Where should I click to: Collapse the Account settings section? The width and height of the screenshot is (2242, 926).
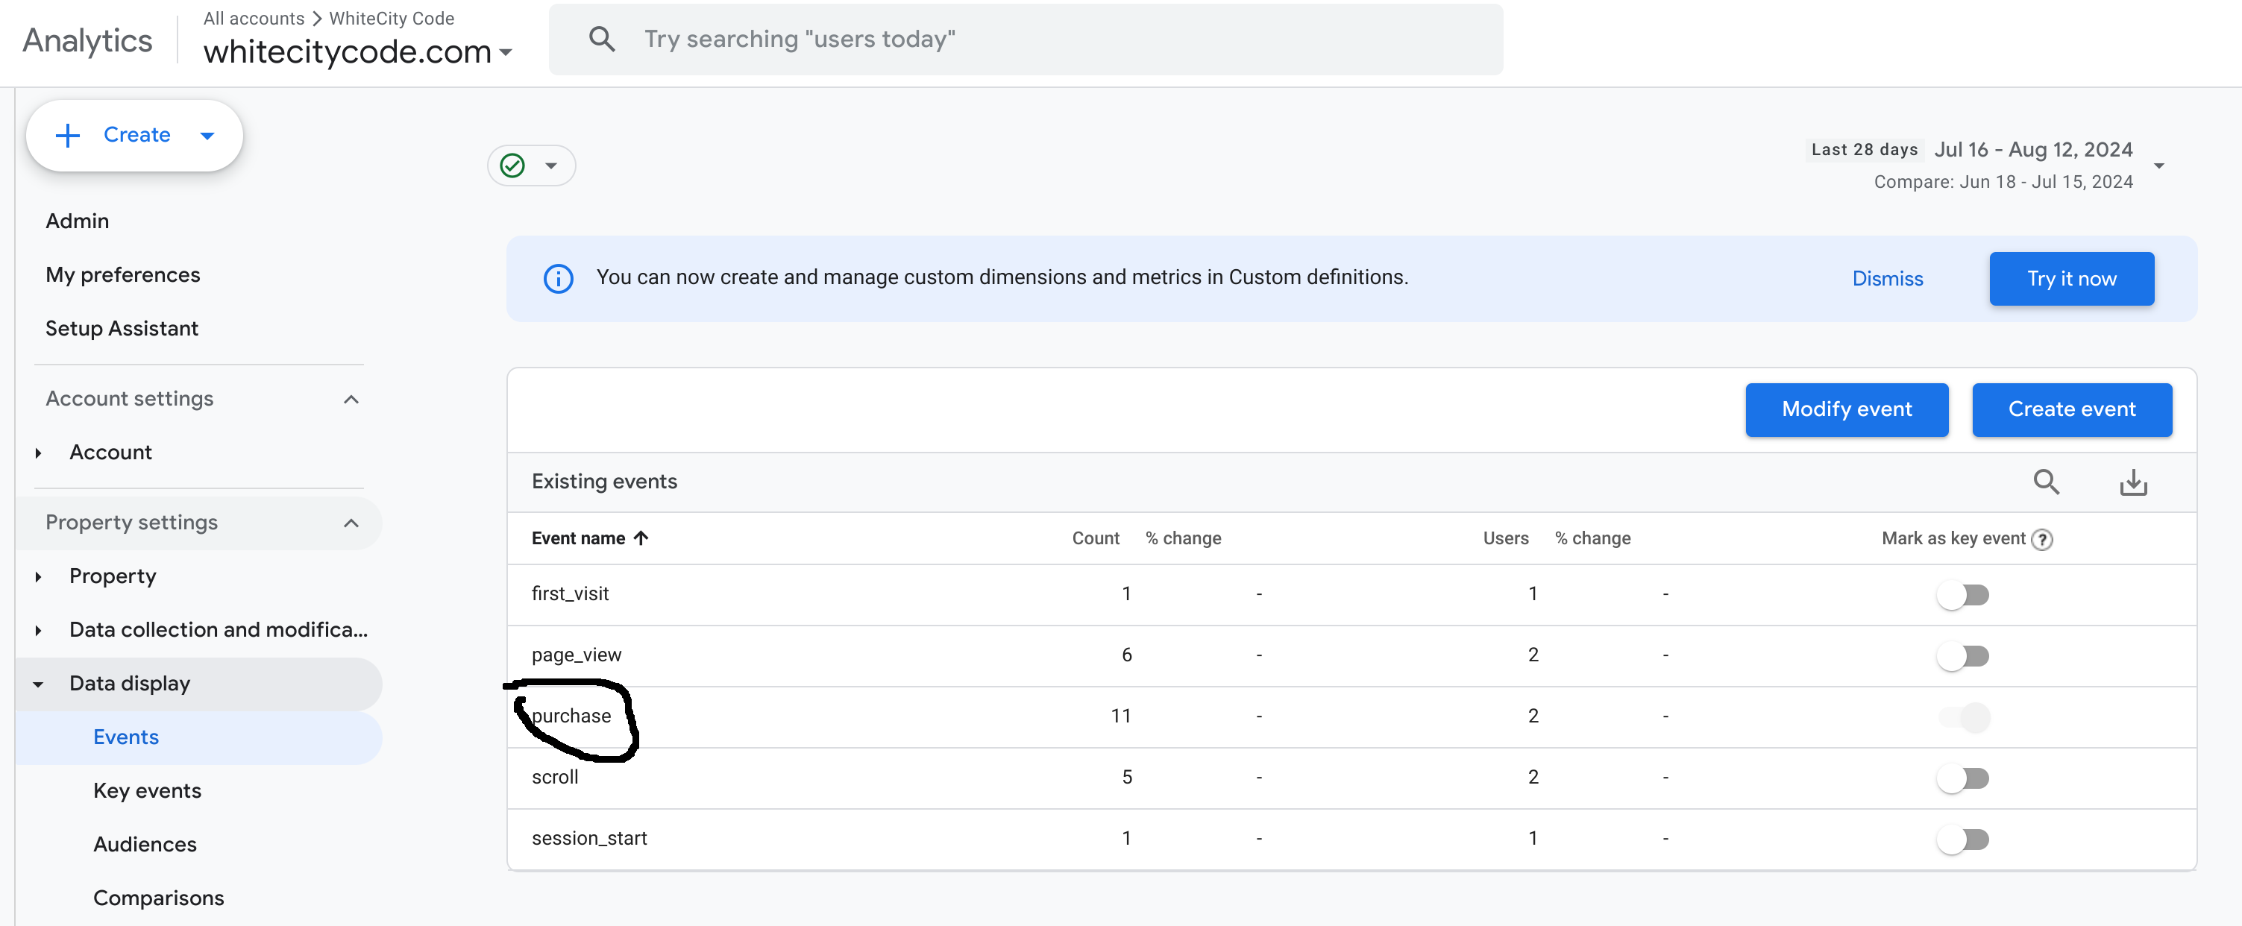pos(351,400)
